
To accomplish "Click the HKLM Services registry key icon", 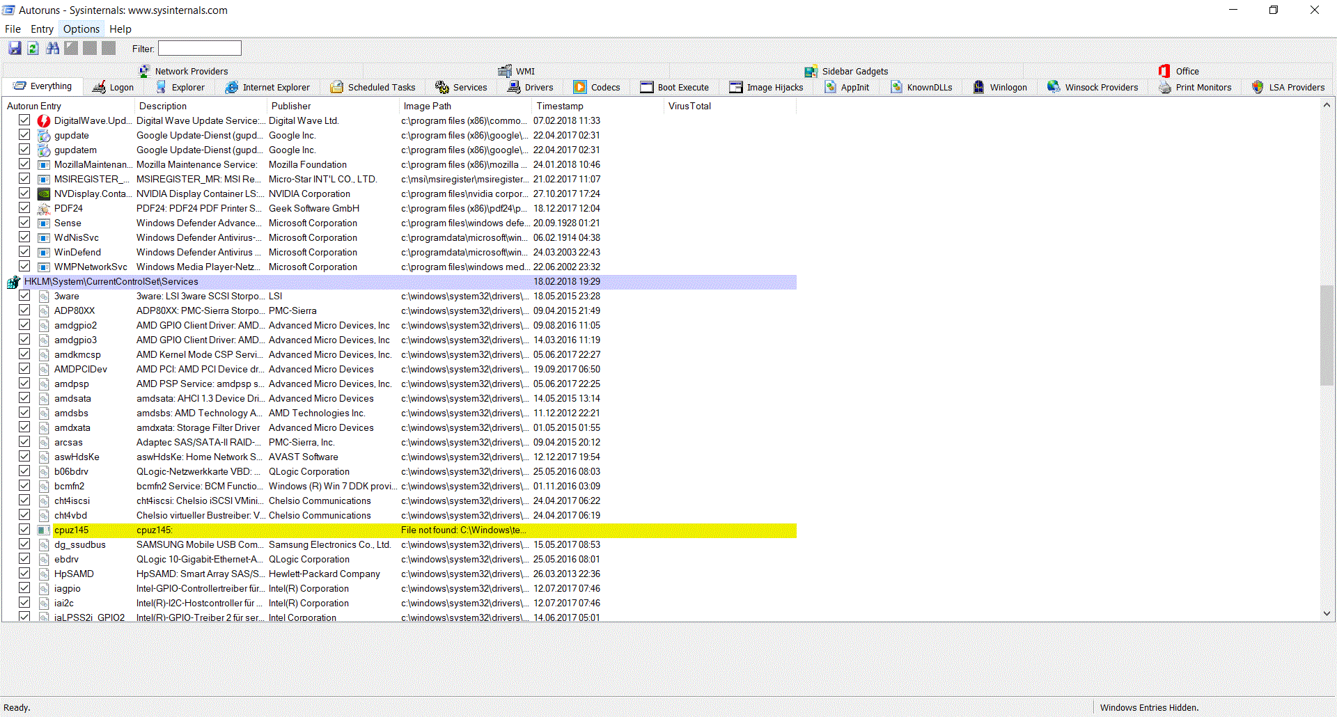I will tap(13, 282).
